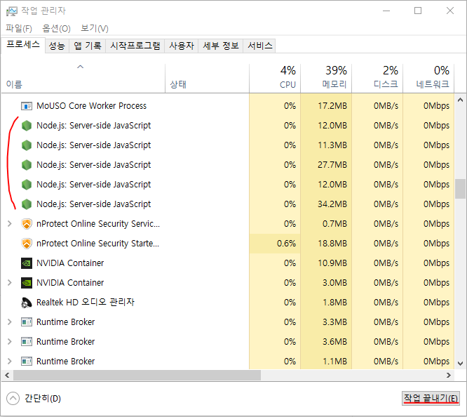Switch to the 성능 tab
This screenshot has width=467, height=417.
[57, 46]
